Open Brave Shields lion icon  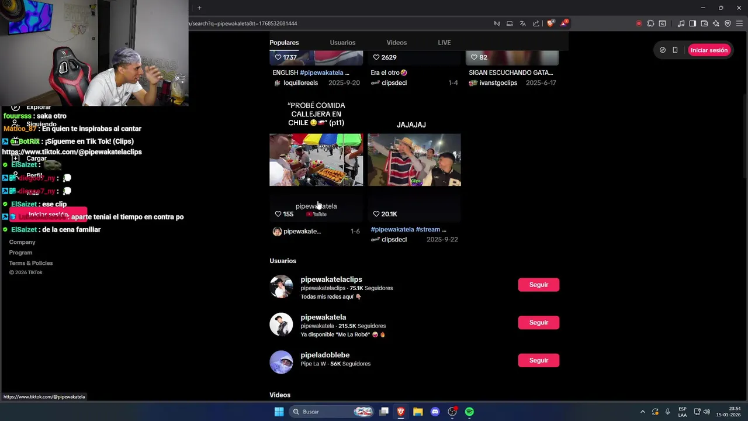(550, 23)
